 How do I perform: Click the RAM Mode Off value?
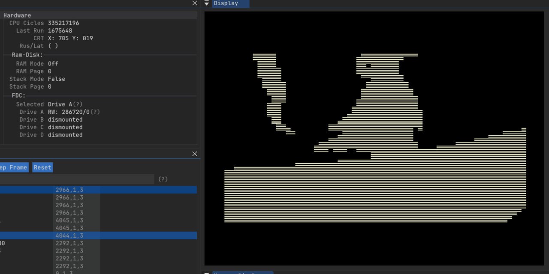pyautogui.click(x=53, y=64)
